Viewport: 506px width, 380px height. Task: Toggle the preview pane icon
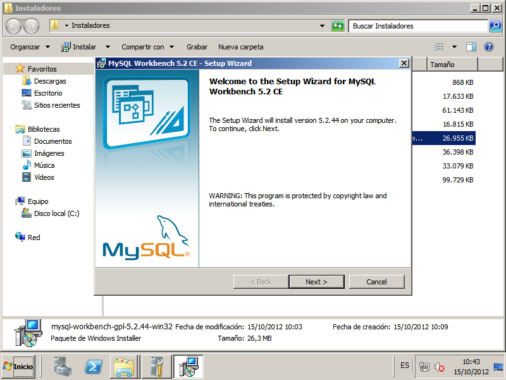471,47
